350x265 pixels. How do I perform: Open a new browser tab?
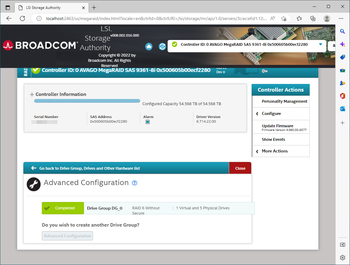pyautogui.click(x=94, y=8)
